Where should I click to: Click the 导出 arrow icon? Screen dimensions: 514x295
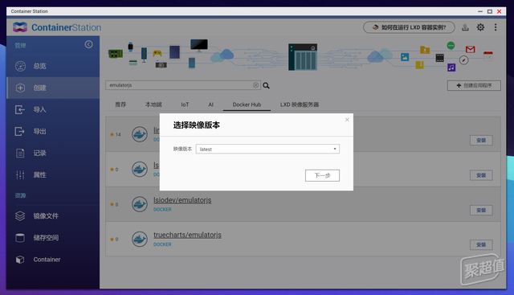click(x=19, y=131)
